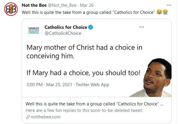The image size is (181, 124).
Task: Open three-dot menu inside the quoted tweet
Action: [x=142, y=27]
